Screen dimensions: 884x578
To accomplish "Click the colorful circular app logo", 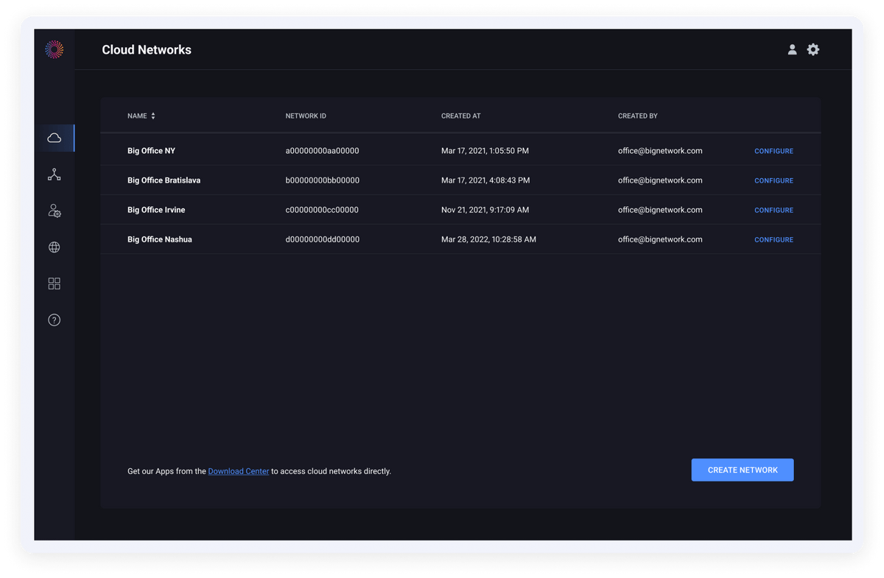I will click(x=54, y=49).
